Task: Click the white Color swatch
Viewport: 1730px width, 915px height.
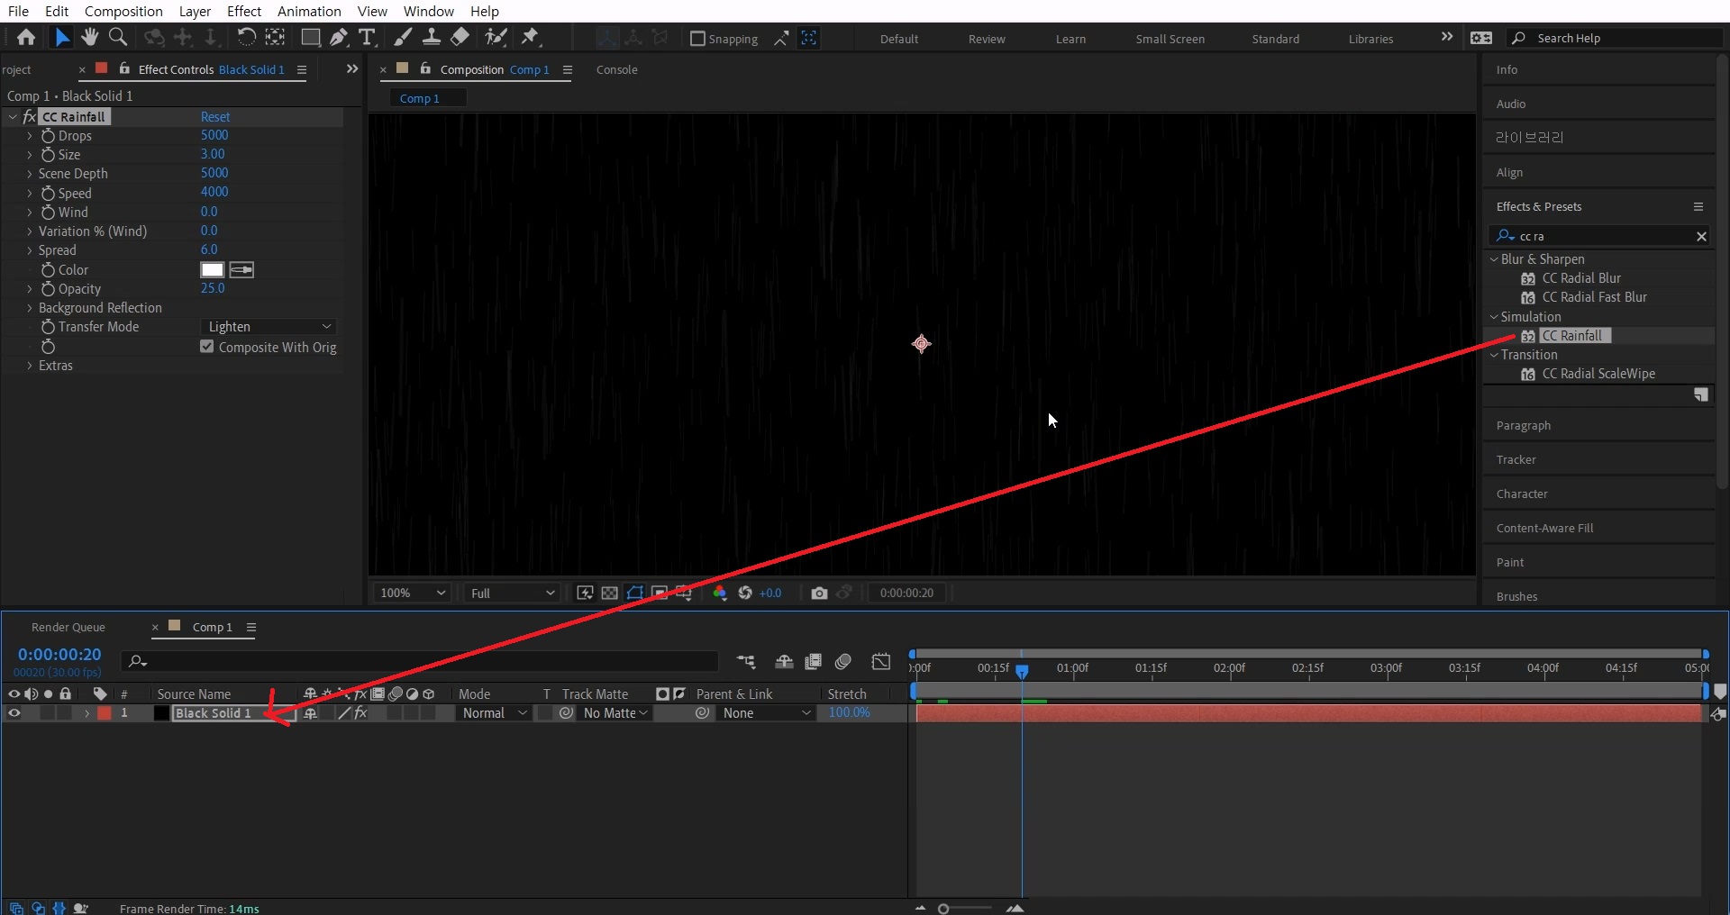Action: click(212, 270)
